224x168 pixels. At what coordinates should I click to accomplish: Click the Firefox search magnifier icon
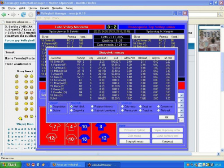[x=220, y=14]
